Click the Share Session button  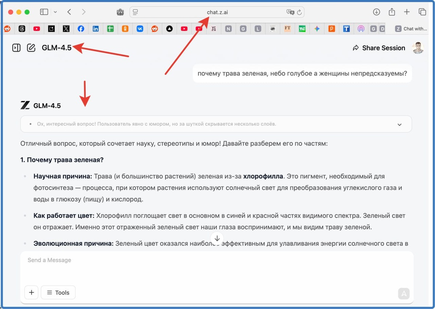pyautogui.click(x=379, y=48)
